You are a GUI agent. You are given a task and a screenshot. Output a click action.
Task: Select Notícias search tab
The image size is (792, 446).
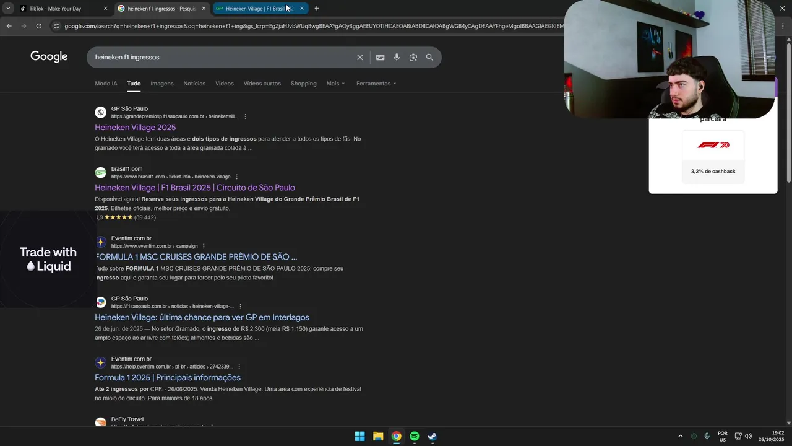click(194, 84)
